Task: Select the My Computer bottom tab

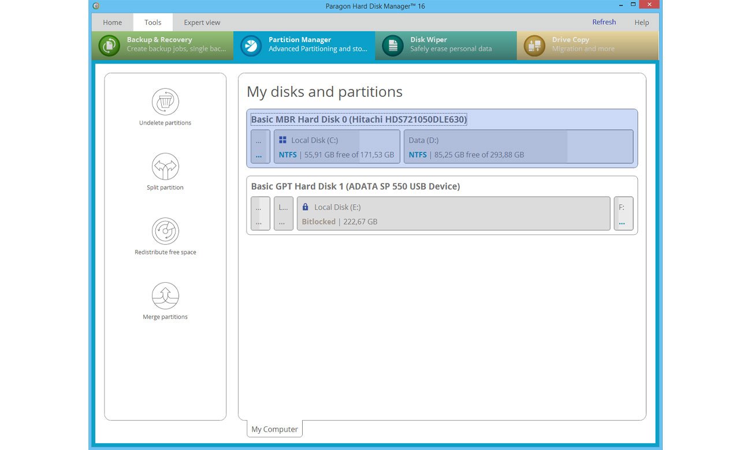Action: pos(274,429)
